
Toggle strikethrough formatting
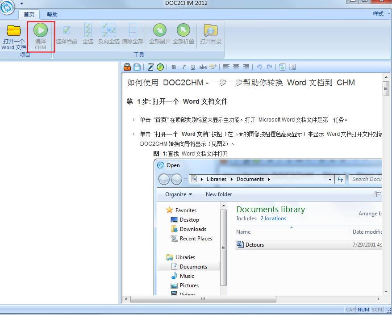click(x=203, y=67)
